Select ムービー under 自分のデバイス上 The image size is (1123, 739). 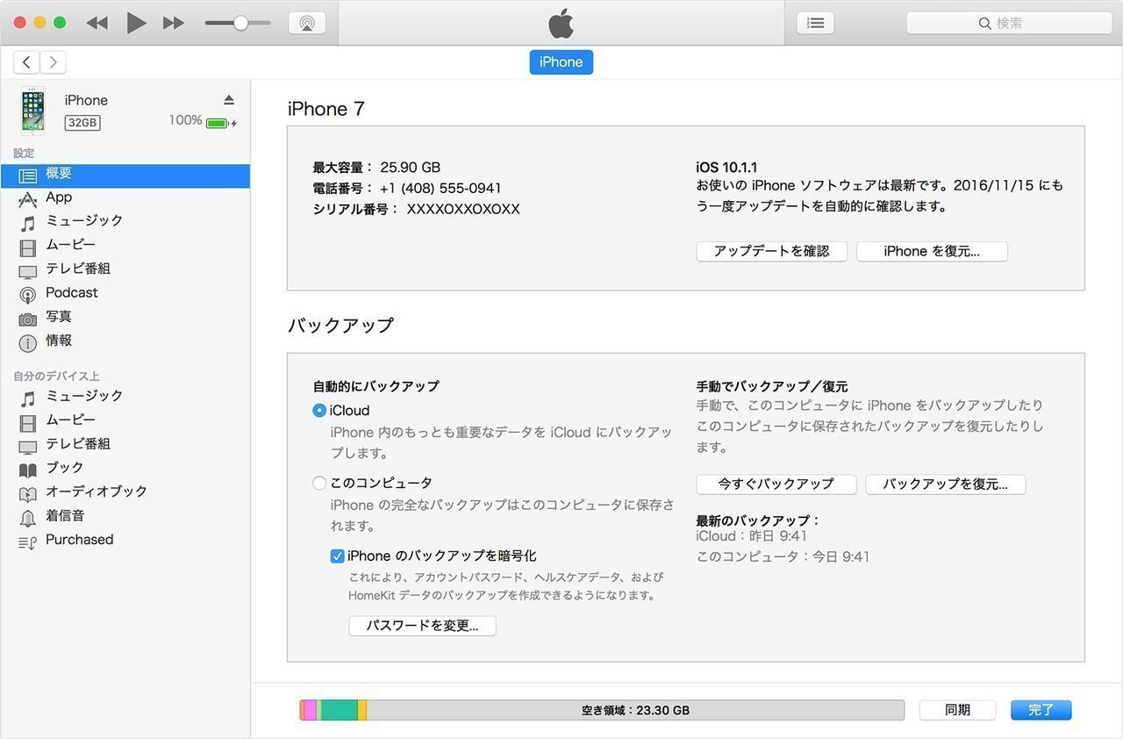click(70, 420)
